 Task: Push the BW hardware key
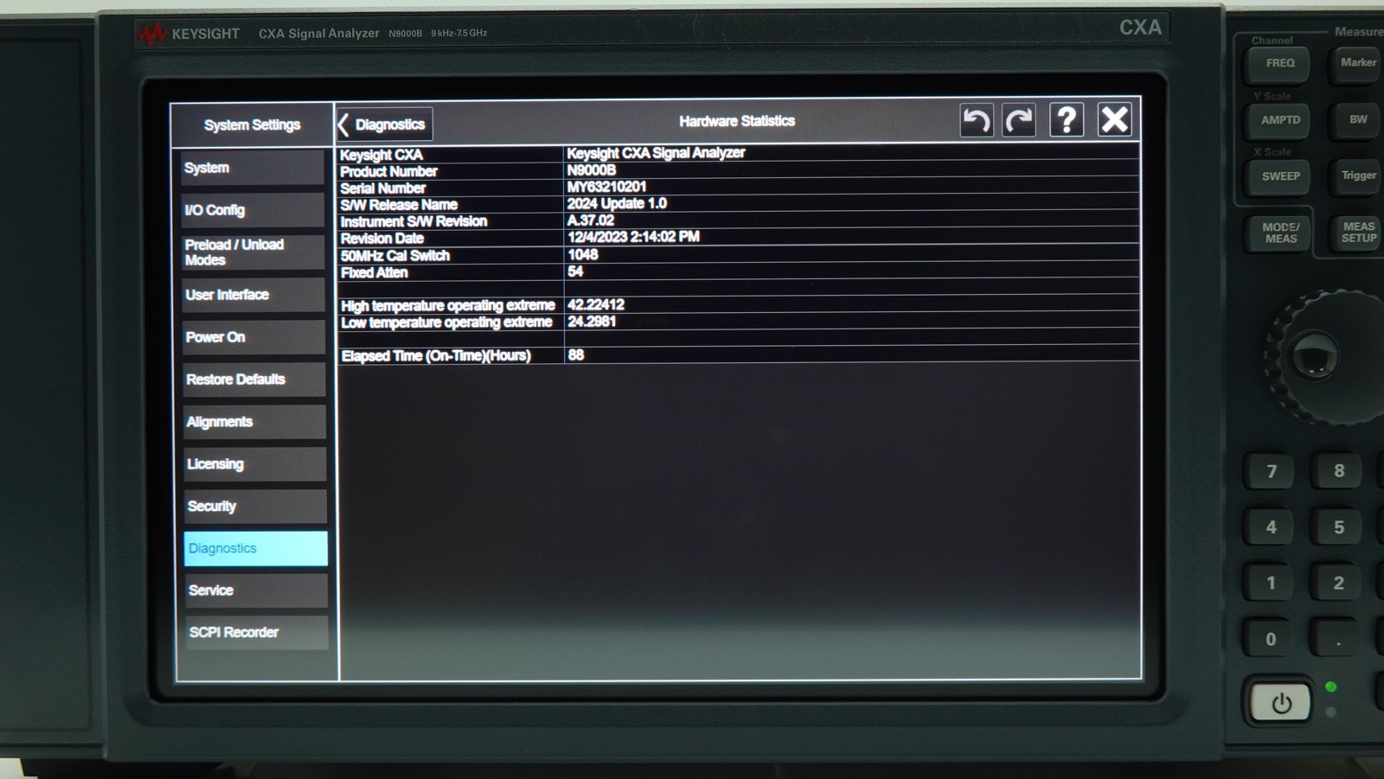coord(1358,120)
